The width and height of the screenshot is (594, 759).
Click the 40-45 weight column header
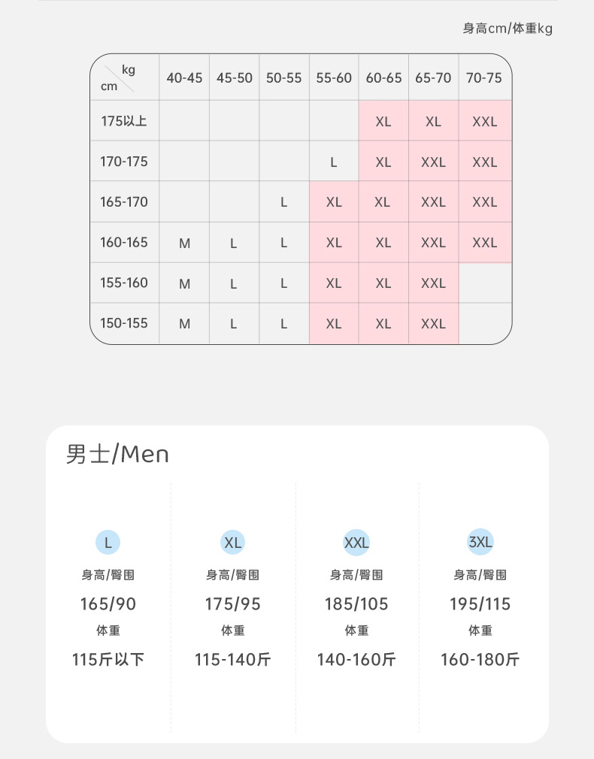pyautogui.click(x=184, y=78)
